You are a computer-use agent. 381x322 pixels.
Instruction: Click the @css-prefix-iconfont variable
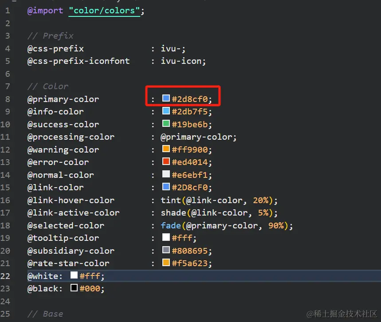[x=79, y=61]
